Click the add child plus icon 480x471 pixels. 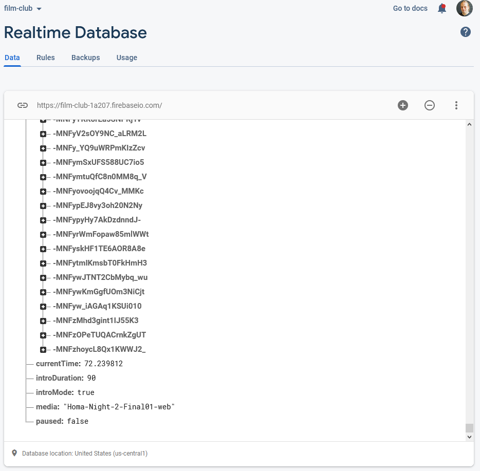point(403,105)
